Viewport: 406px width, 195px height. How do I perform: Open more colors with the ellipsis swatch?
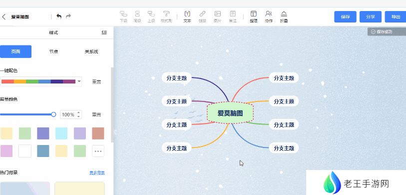click(98, 151)
